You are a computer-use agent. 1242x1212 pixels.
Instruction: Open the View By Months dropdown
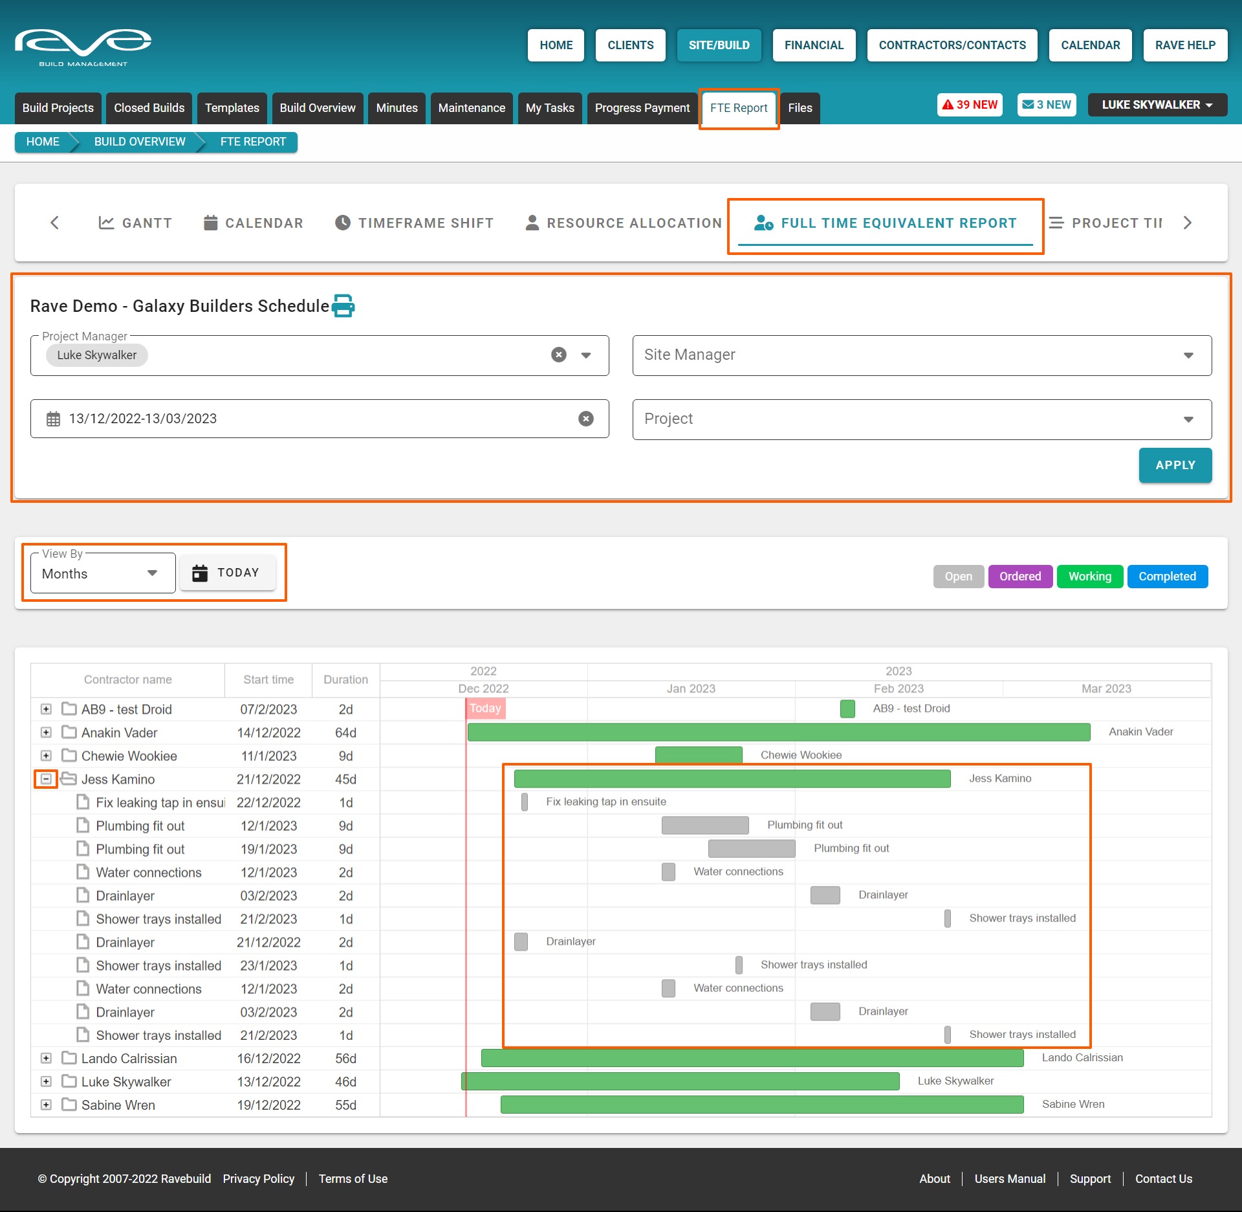point(102,573)
